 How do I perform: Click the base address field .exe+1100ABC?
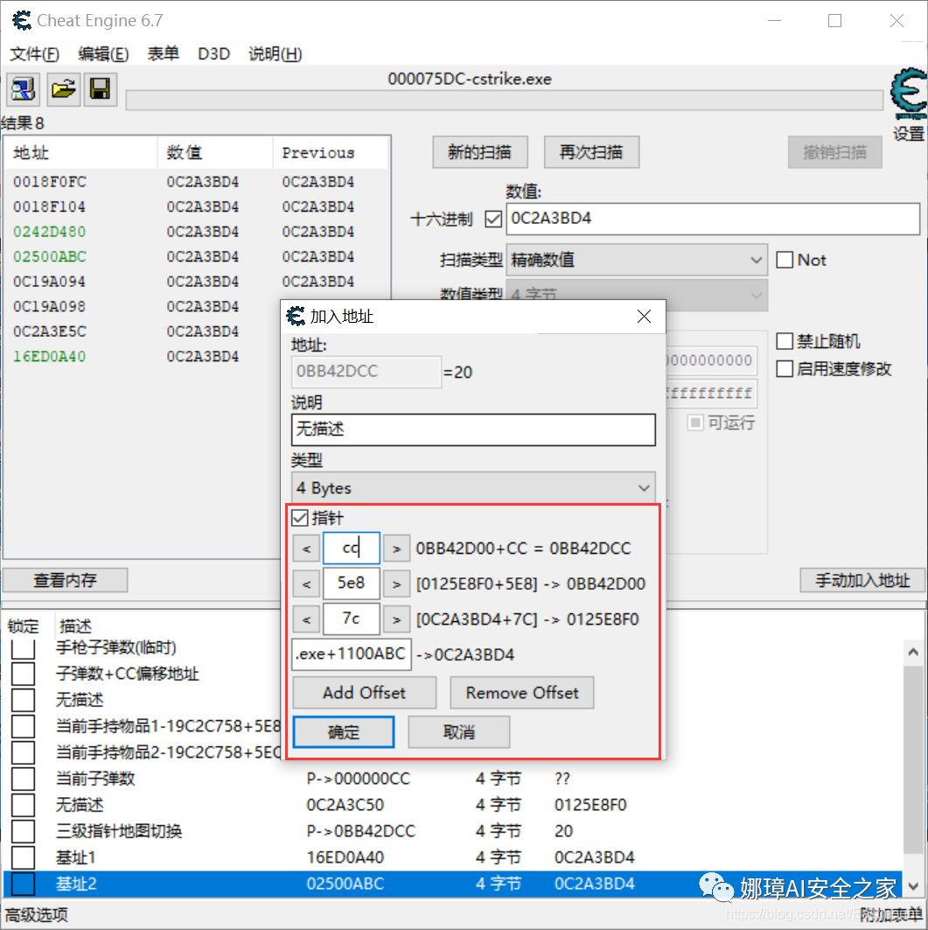[352, 654]
